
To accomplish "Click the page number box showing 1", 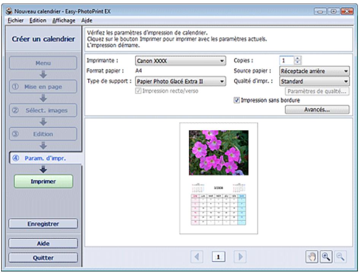I will (218, 257).
